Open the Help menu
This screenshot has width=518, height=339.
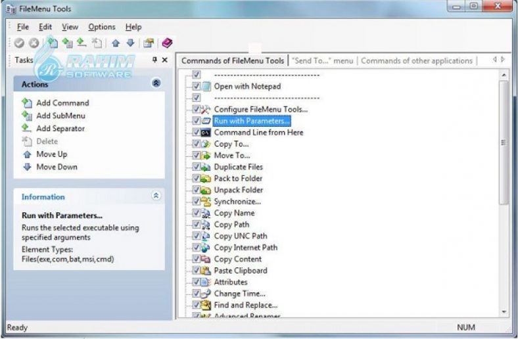133,27
